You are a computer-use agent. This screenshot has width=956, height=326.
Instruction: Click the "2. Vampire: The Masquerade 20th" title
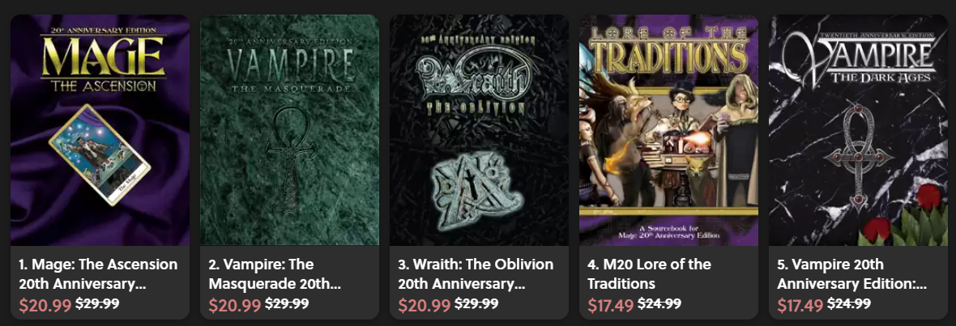tap(275, 274)
